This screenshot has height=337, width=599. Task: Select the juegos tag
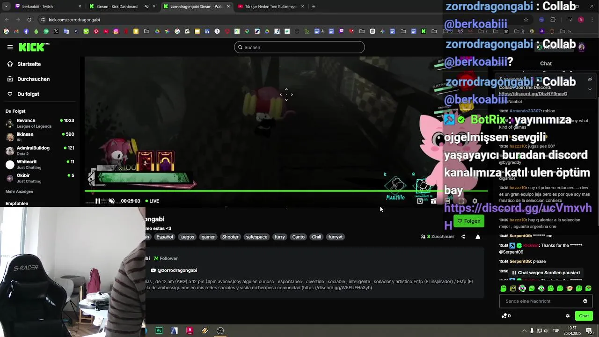[x=187, y=237]
